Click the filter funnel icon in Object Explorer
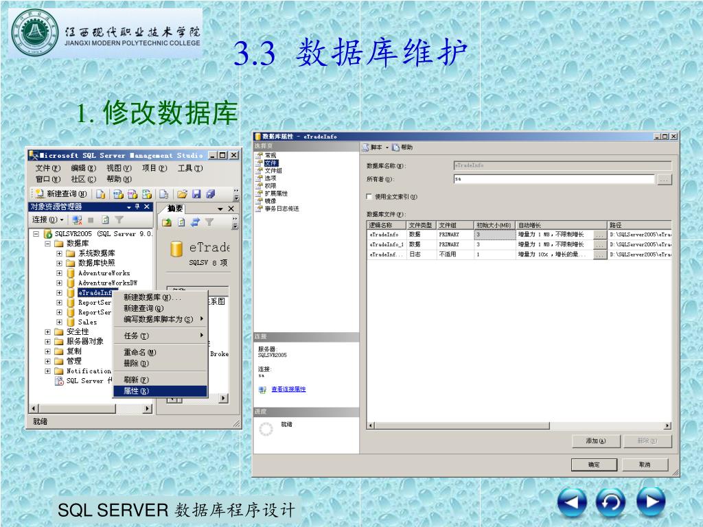 (x=119, y=220)
